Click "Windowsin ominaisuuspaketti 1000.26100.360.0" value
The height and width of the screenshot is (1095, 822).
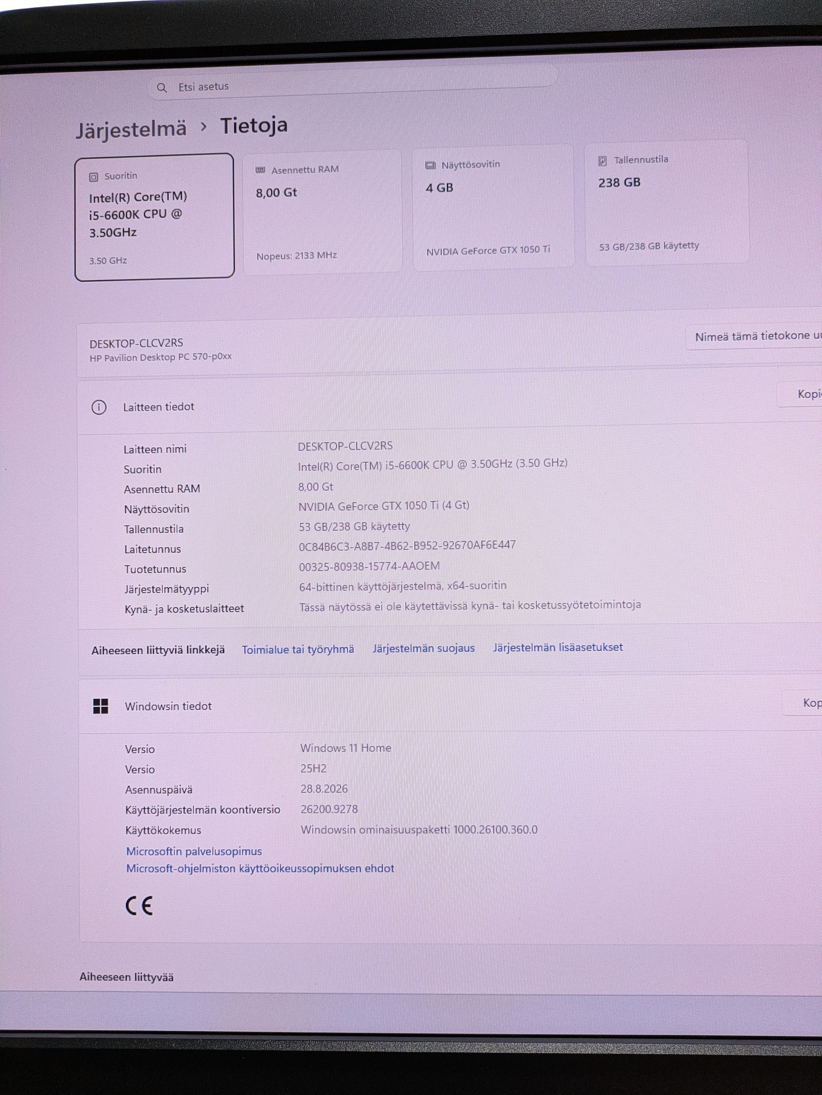419,830
